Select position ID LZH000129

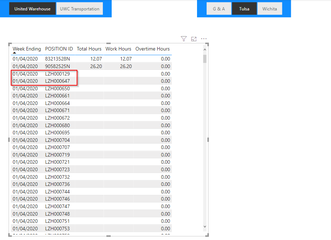(x=57, y=74)
